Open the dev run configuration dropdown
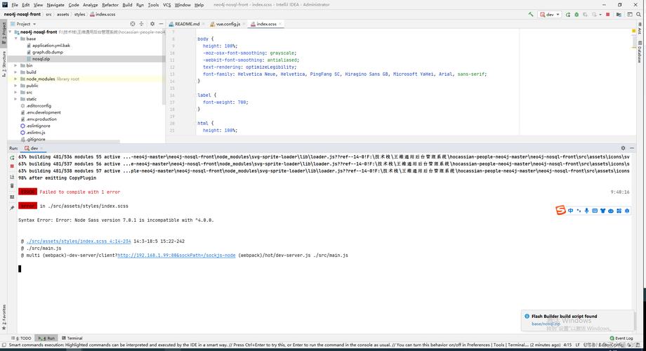Screen dimensions: 646x351 coord(550,15)
